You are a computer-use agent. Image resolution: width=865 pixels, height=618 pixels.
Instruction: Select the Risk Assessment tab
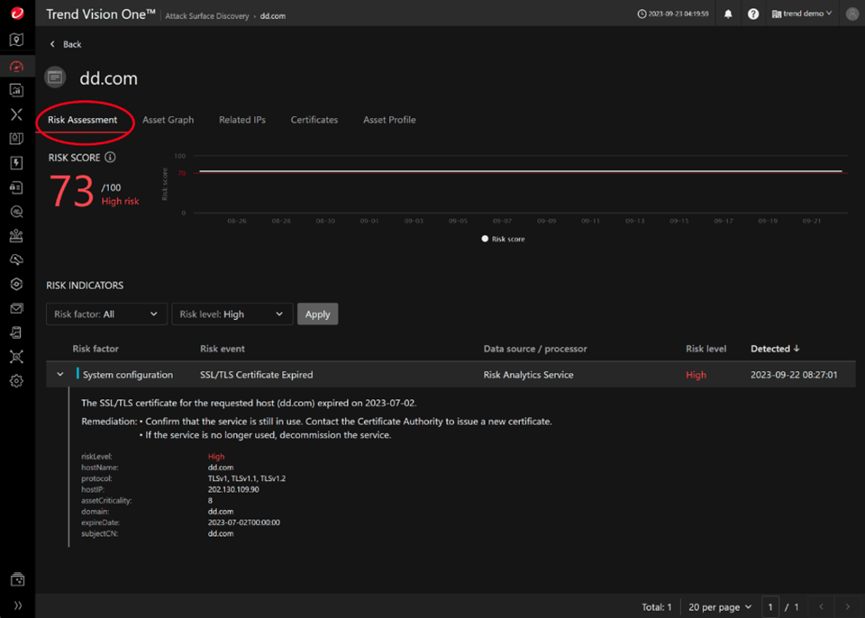[82, 120]
